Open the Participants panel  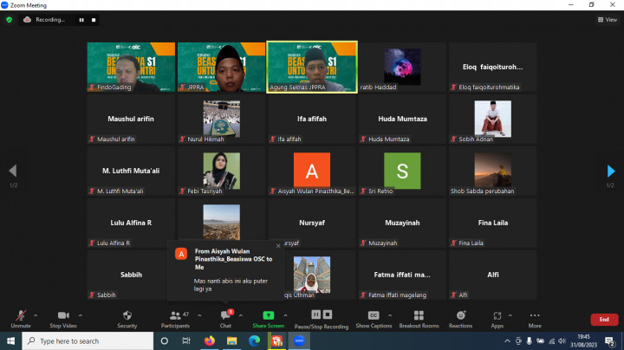175,318
